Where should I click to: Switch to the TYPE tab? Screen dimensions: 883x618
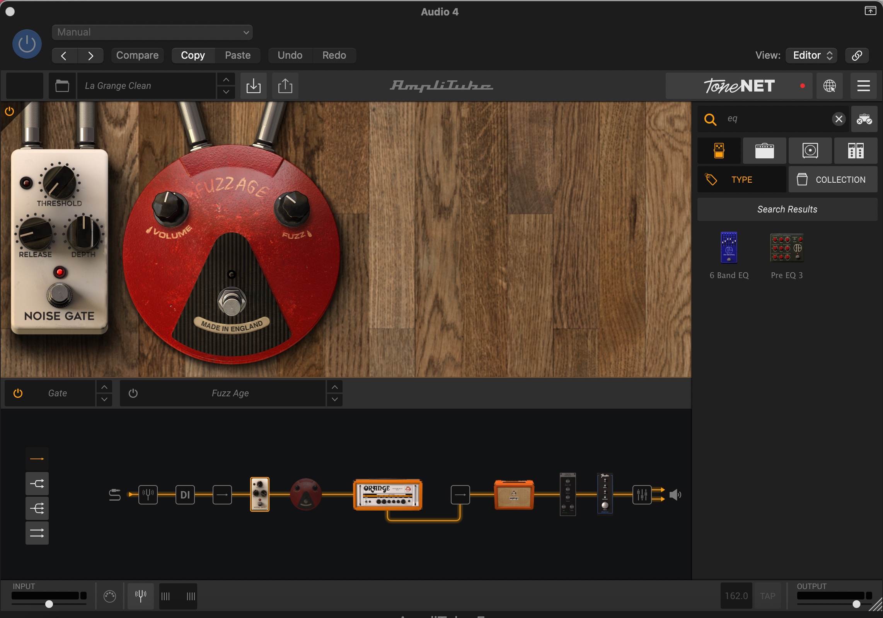(x=742, y=180)
